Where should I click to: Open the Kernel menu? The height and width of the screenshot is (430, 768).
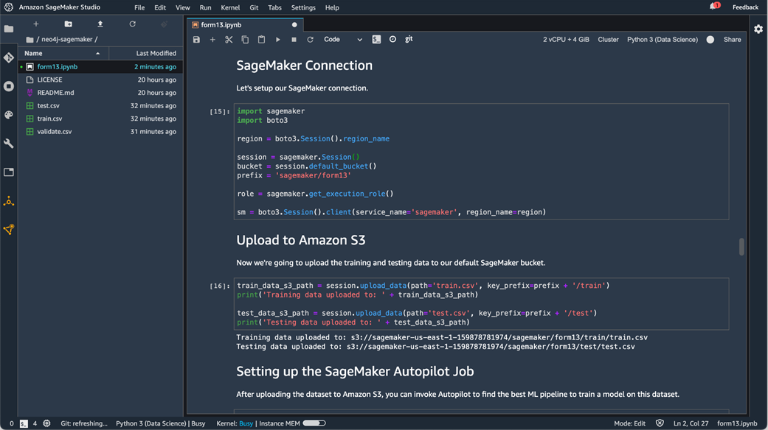[230, 7]
